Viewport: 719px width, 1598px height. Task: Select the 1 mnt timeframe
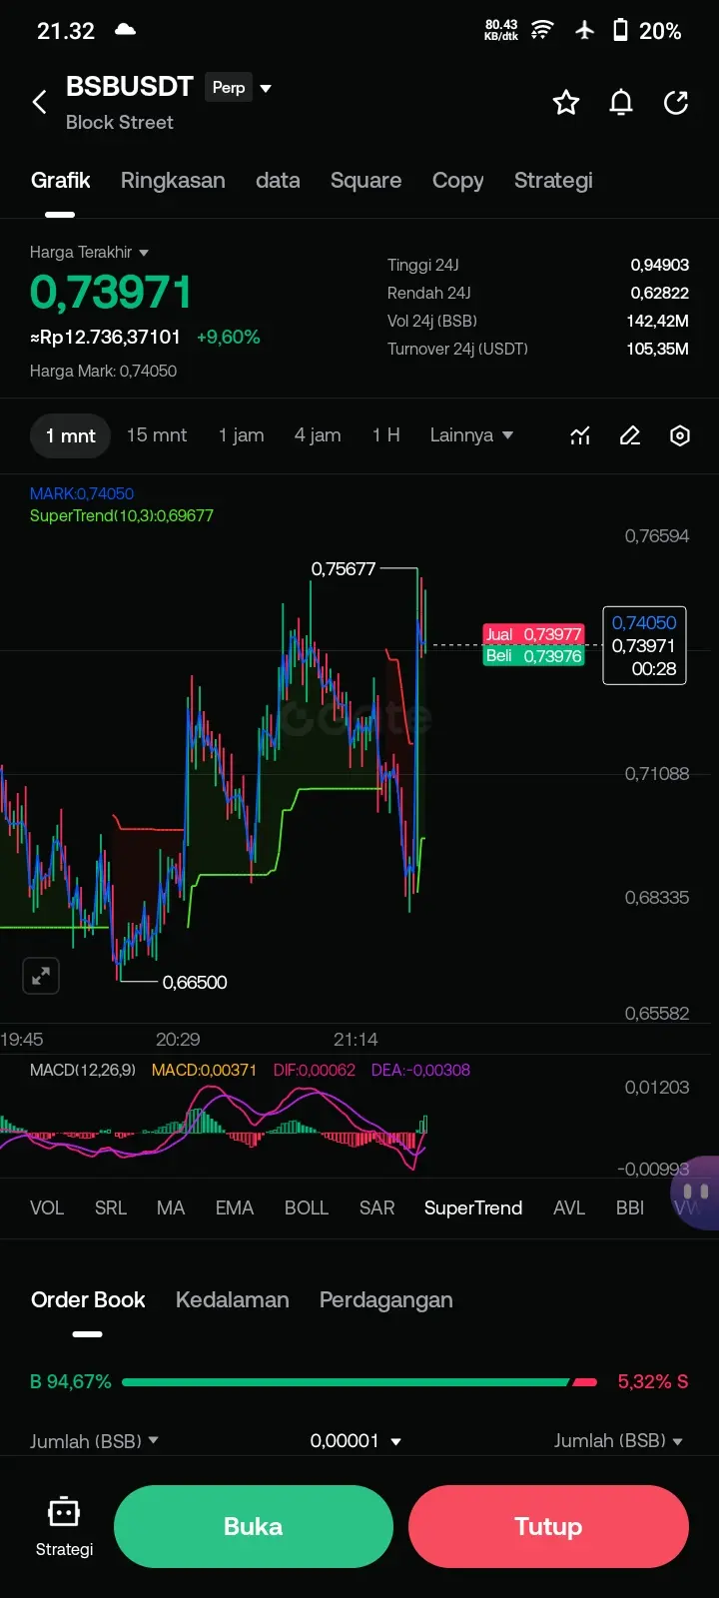[71, 435]
